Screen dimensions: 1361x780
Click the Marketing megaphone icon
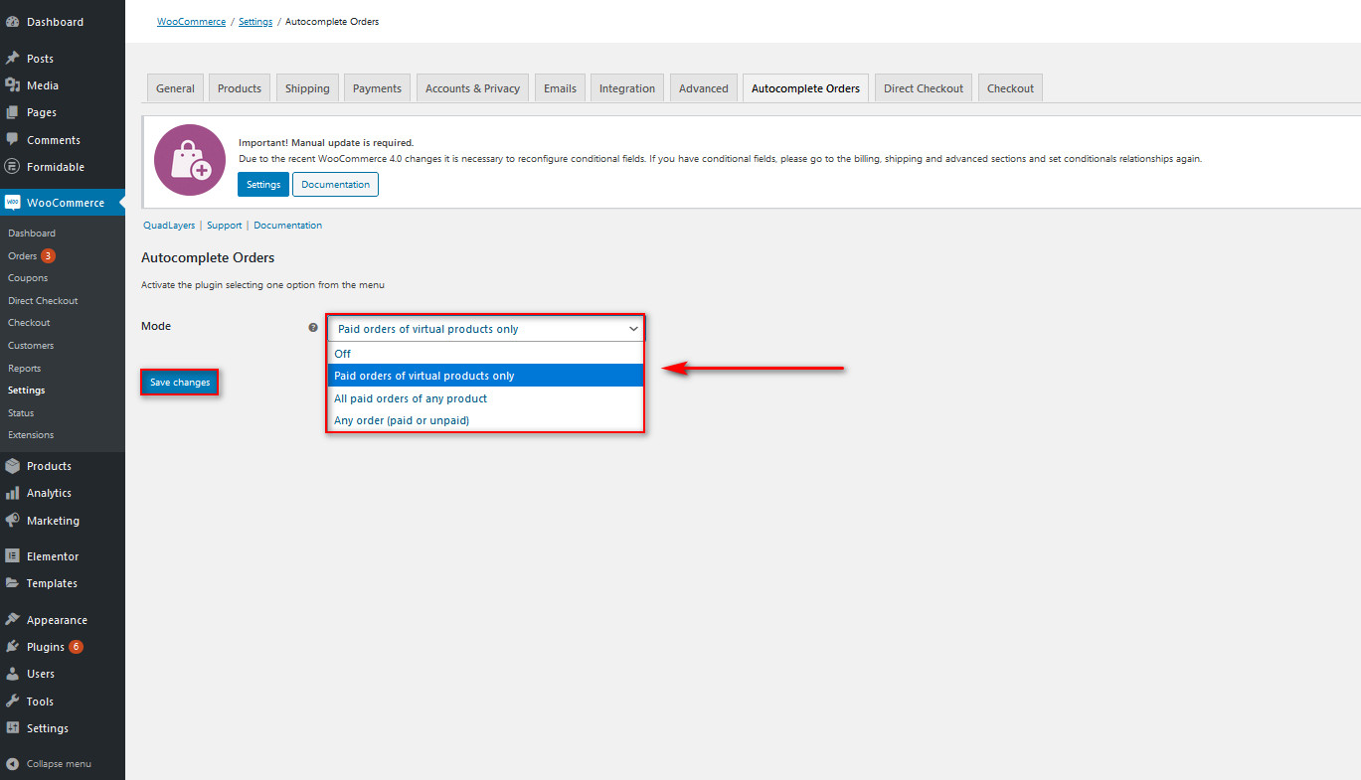[13, 521]
